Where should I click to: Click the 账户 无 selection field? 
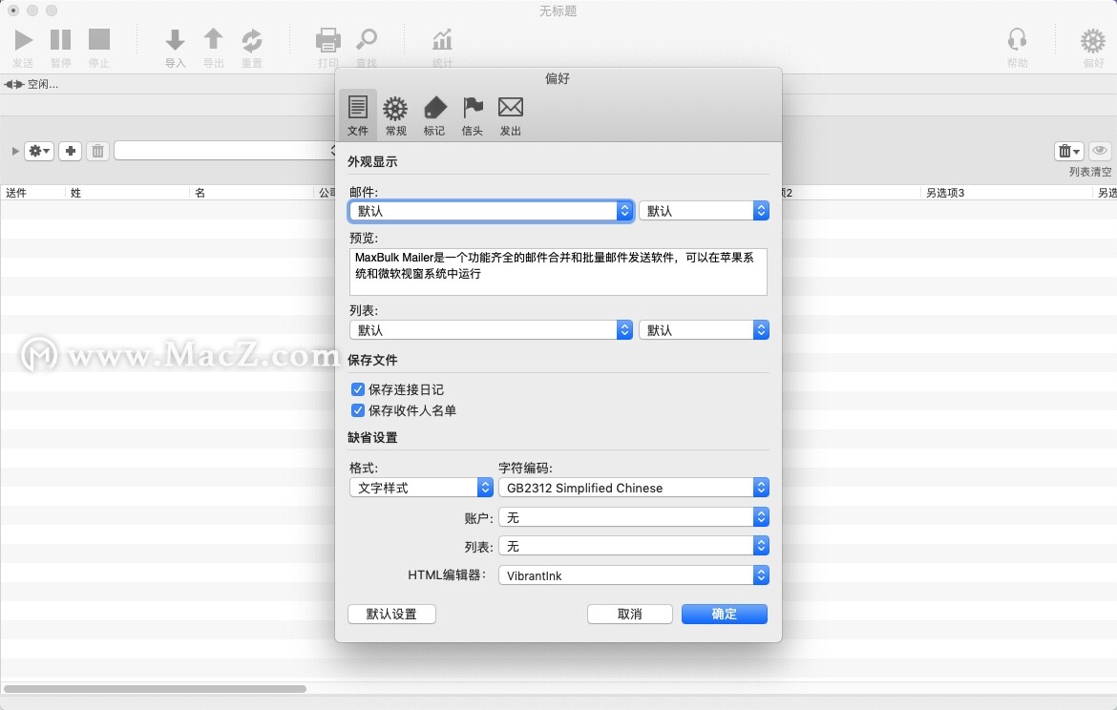pos(634,516)
